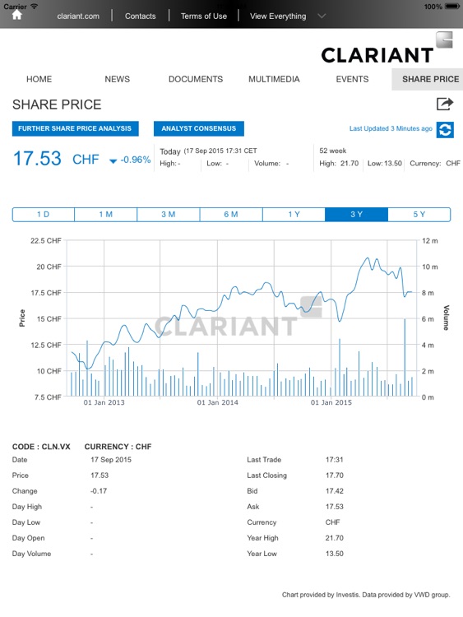Image resolution: width=463 pixels, height=617 pixels.
Task: Click 'CURRENCY : CHF' heading text
Action: click(x=118, y=447)
